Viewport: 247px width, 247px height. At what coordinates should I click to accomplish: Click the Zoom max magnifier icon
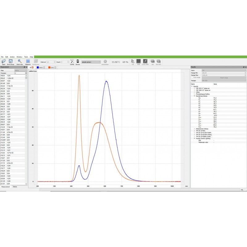tap(19, 61)
